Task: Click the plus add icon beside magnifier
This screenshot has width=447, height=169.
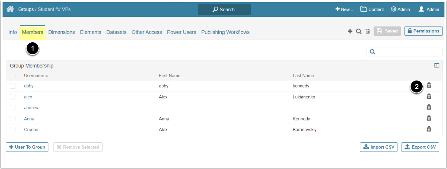Action: coord(350,31)
